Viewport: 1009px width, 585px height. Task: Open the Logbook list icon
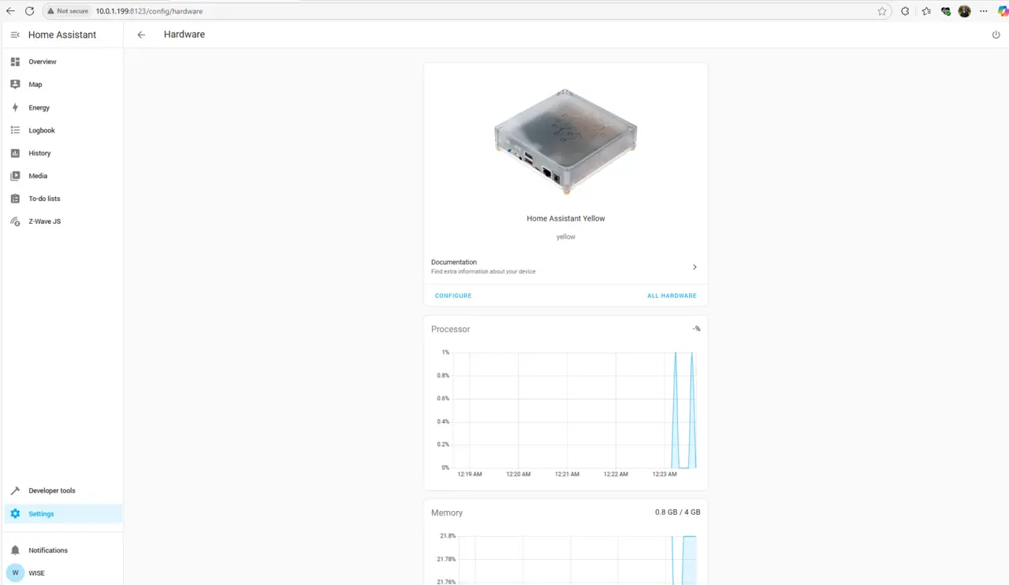click(x=15, y=130)
